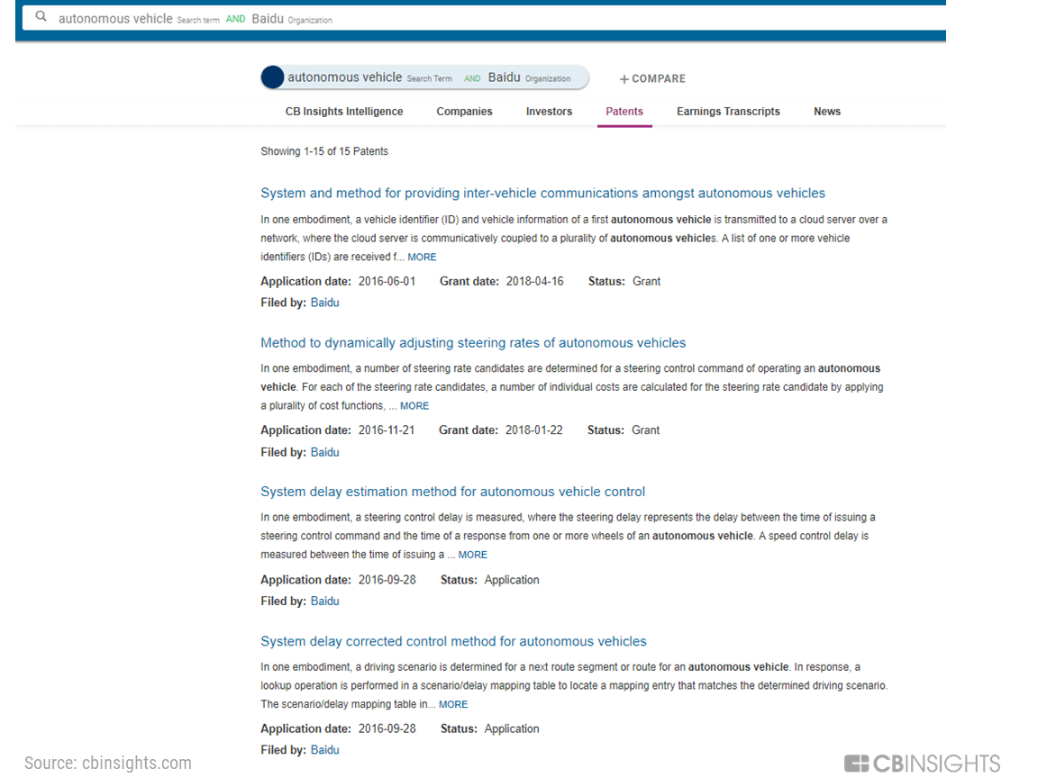This screenshot has width=1038, height=778.
Task: Open System delay corrected control method patent
Action: 453,641
